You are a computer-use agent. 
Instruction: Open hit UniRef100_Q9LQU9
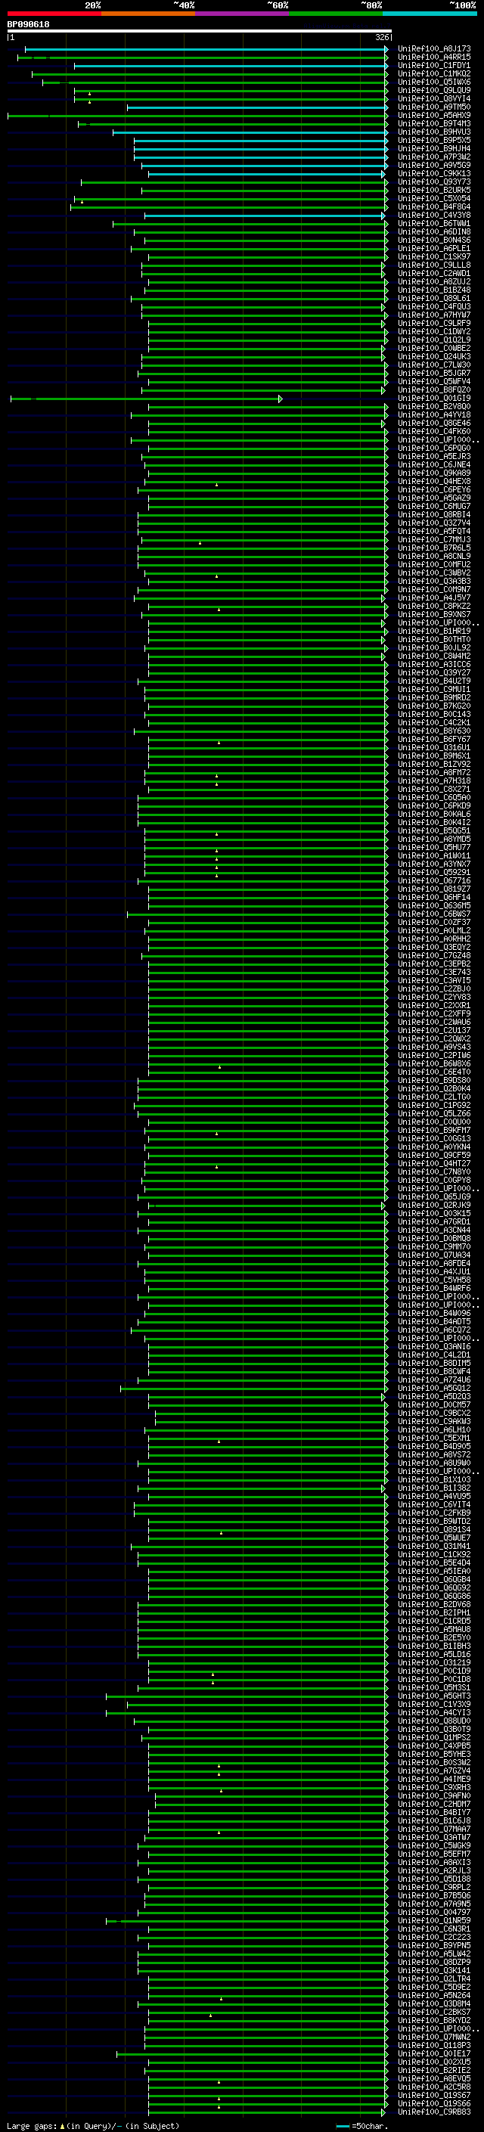point(433,90)
